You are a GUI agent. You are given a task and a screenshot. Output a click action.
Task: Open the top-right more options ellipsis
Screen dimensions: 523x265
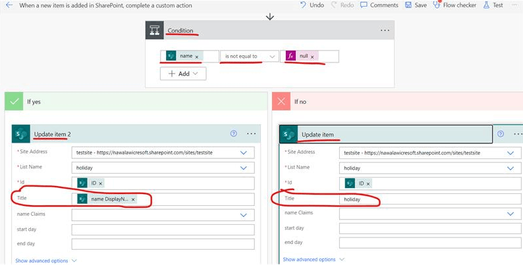click(x=516, y=5)
